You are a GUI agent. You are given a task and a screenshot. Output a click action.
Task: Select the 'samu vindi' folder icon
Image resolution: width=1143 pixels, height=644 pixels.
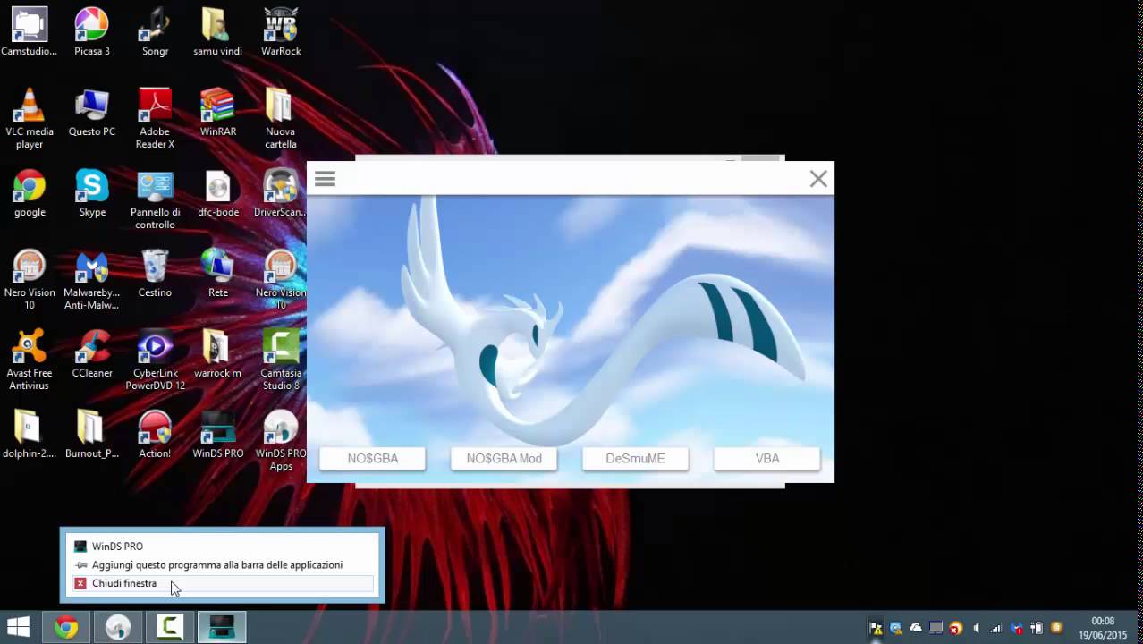[x=217, y=32]
